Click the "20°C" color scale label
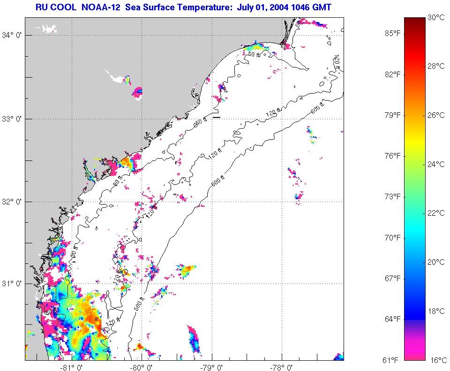This screenshot has height=371, width=450. coord(436,262)
